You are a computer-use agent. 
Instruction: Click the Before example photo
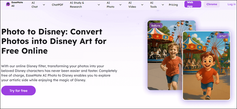pyautogui.click(x=165, y=55)
